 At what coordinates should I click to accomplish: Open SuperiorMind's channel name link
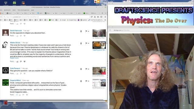(x=15, y=80)
